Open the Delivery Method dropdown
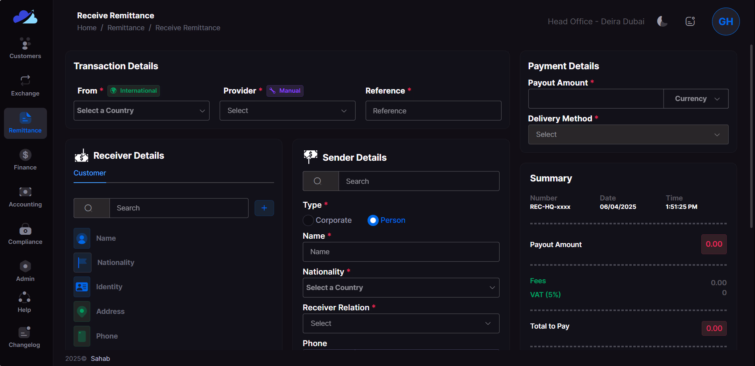Screen dimensions: 755x366 (x=628, y=134)
